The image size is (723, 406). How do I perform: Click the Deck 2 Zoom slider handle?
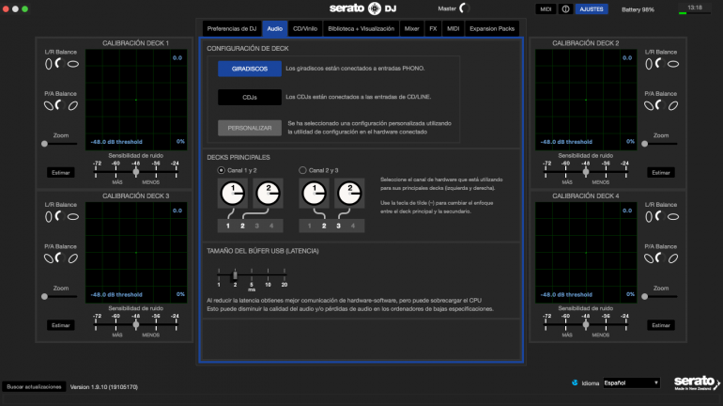[x=645, y=144]
